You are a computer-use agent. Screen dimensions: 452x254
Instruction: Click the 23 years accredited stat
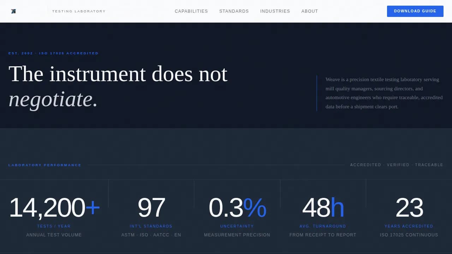[409, 207]
